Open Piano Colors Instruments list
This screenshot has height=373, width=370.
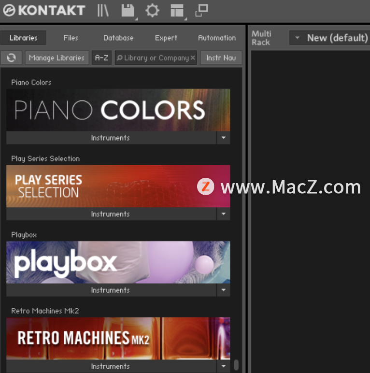click(111, 138)
